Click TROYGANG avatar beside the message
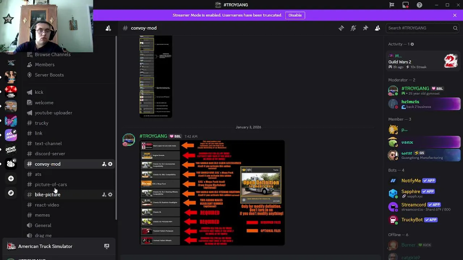Viewport: 463px width, 260px height. pos(128,140)
